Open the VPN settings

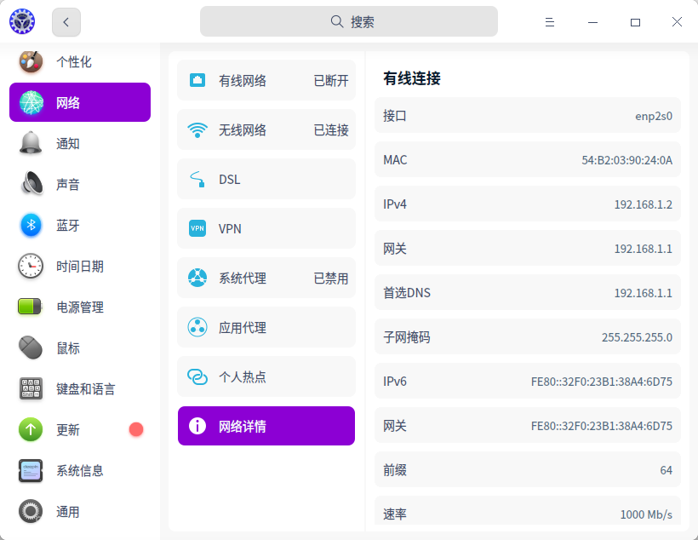(x=266, y=229)
